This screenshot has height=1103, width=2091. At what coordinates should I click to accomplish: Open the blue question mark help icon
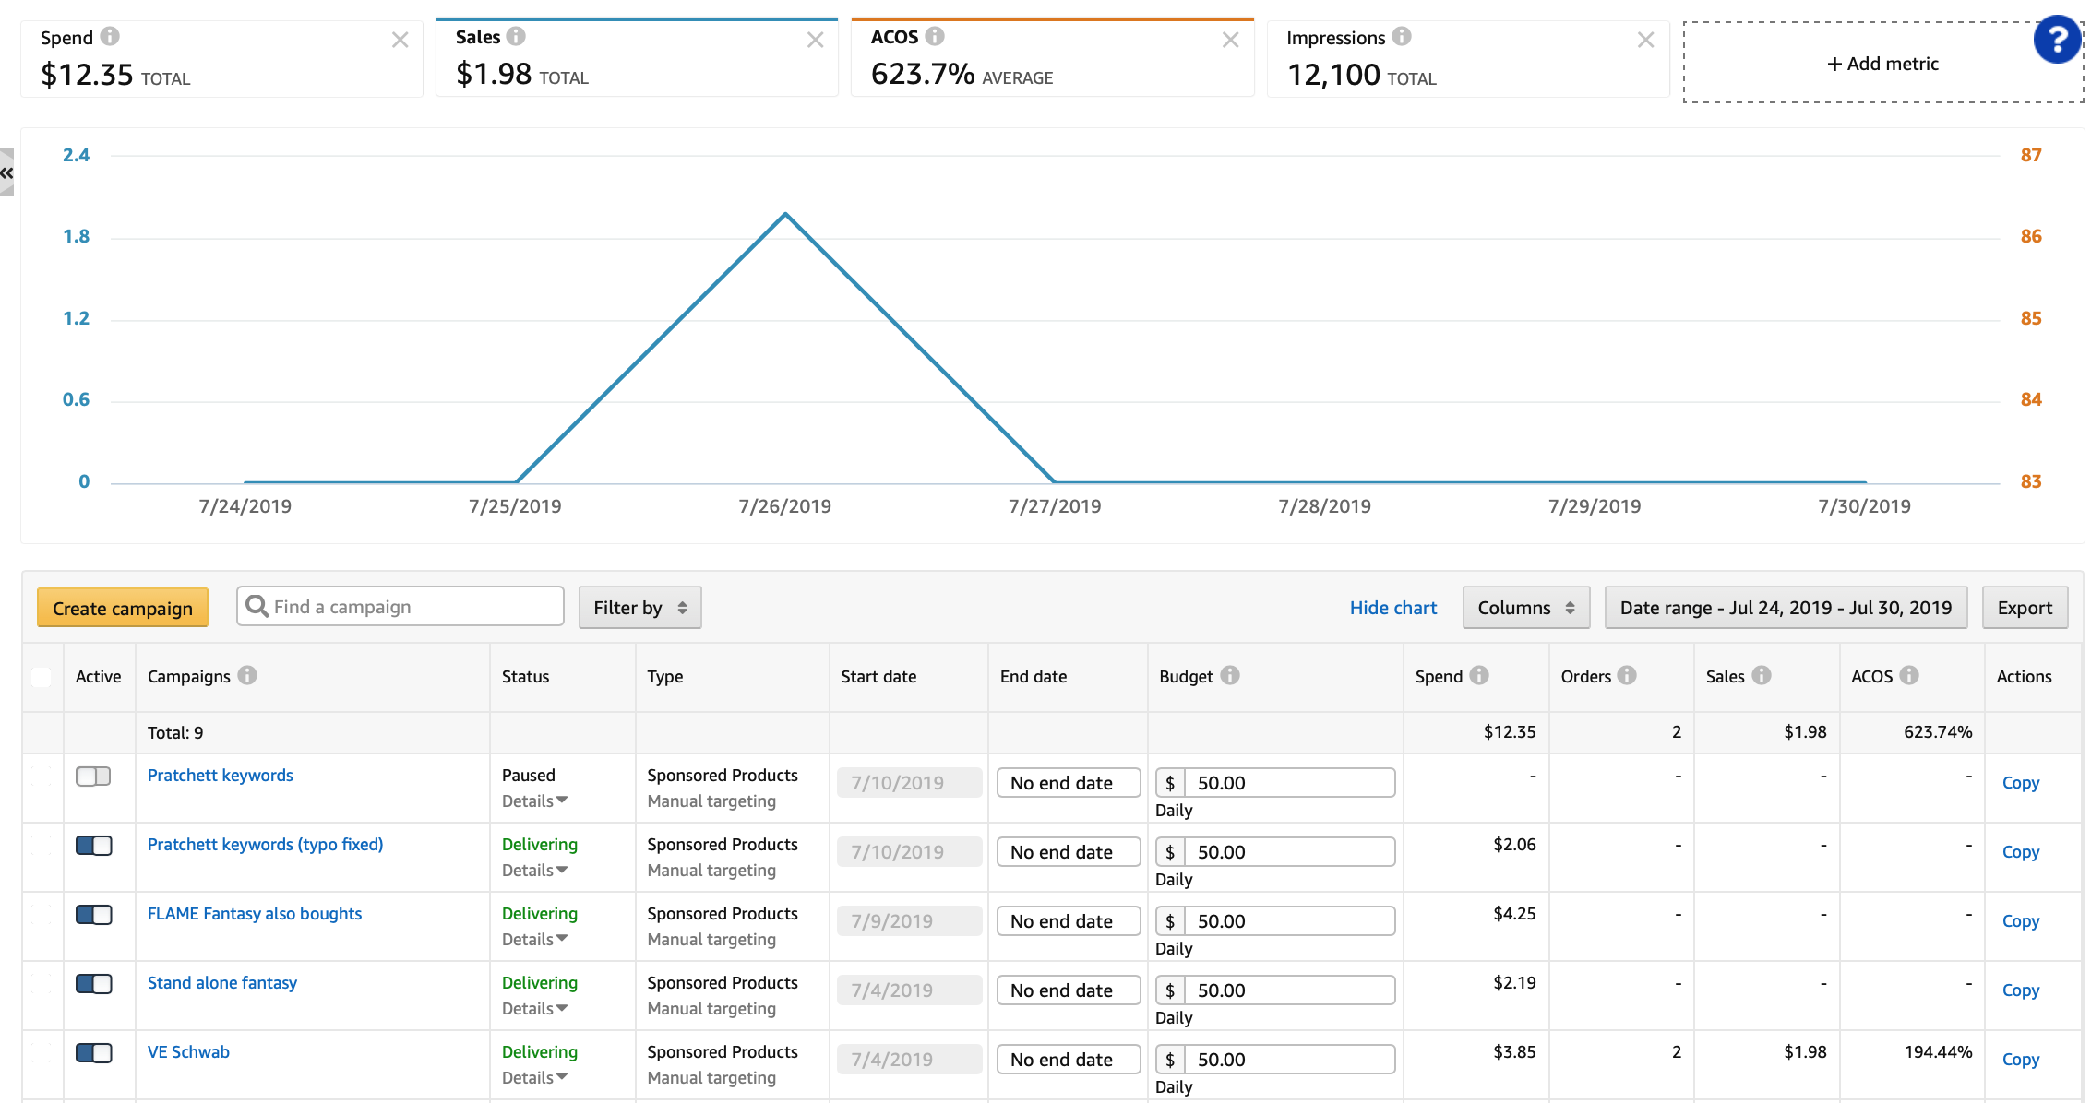pos(2057,40)
